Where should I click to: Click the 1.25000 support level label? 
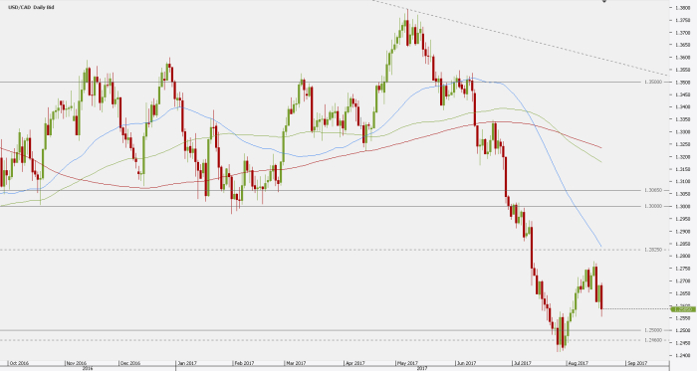653,330
